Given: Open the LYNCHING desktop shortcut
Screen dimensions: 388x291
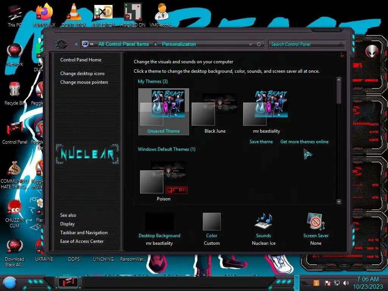Looking at the screenshot, I should [103, 259].
